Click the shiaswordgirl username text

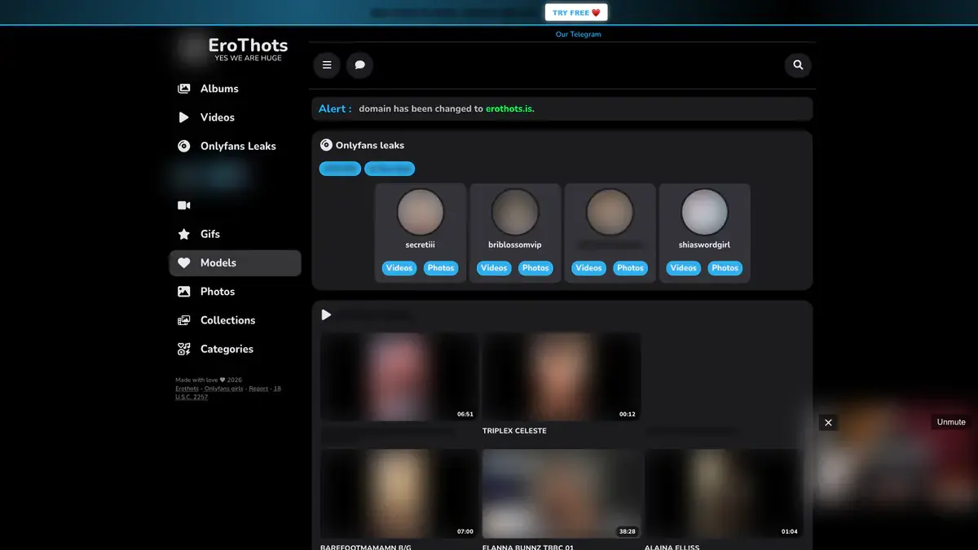point(704,244)
